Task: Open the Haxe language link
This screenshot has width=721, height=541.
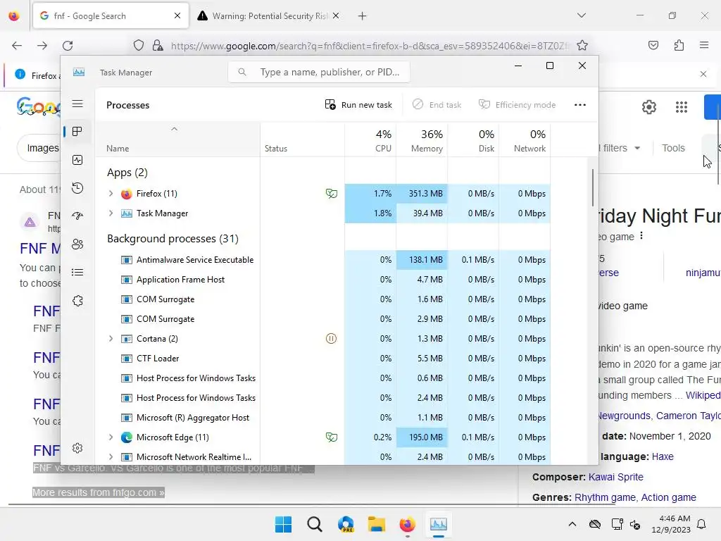Action: 663,456
